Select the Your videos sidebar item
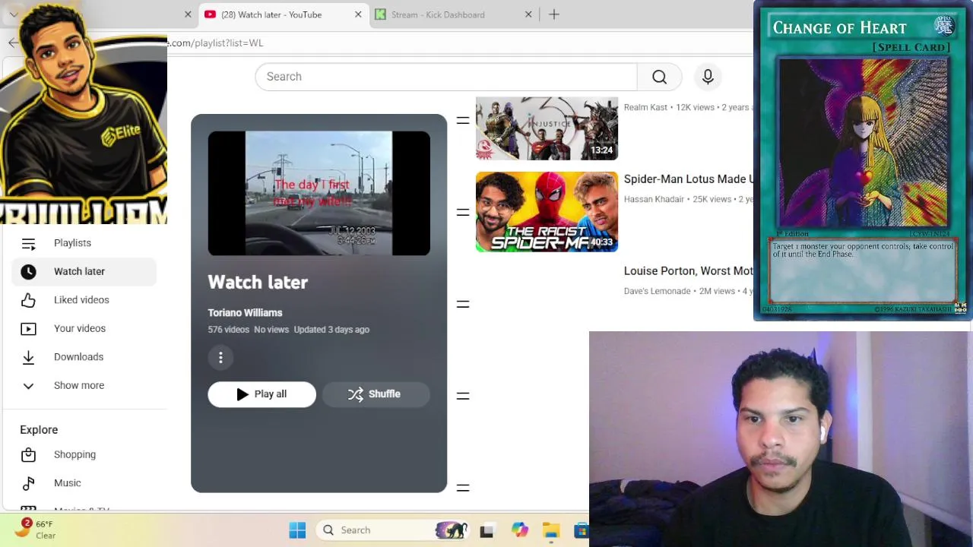973x547 pixels. pyautogui.click(x=84, y=328)
